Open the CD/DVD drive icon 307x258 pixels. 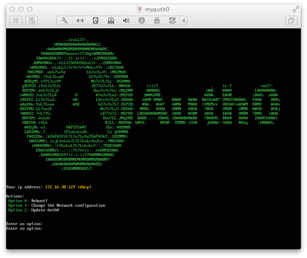click(111, 21)
